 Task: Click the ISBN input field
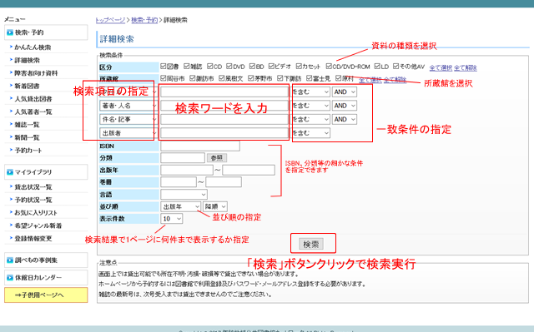click(x=200, y=146)
